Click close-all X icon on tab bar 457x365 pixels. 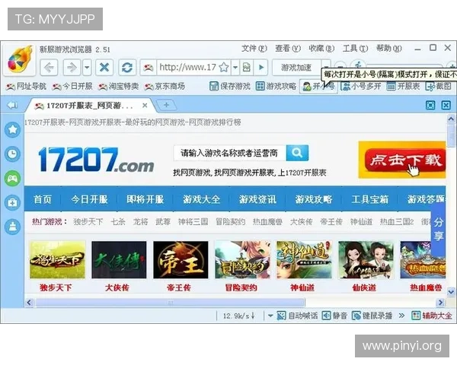[446, 105]
